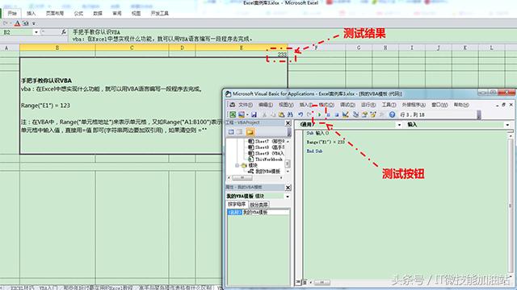
Task: Click the Break (pause) icon in VBA toolbar
Action: pyautogui.click(x=328, y=114)
